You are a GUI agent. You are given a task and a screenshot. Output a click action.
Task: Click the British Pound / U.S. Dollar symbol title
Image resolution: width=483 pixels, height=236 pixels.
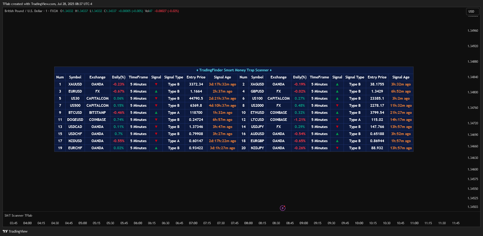point(23,11)
